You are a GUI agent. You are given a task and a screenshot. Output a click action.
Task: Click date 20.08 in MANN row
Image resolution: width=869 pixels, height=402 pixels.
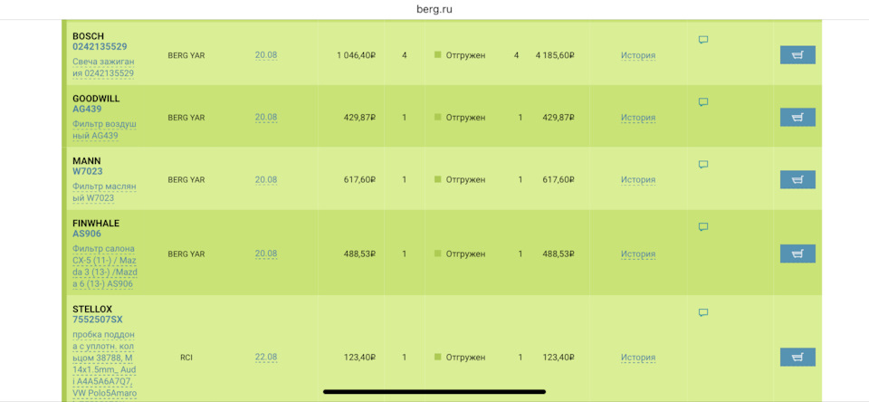[x=266, y=179]
